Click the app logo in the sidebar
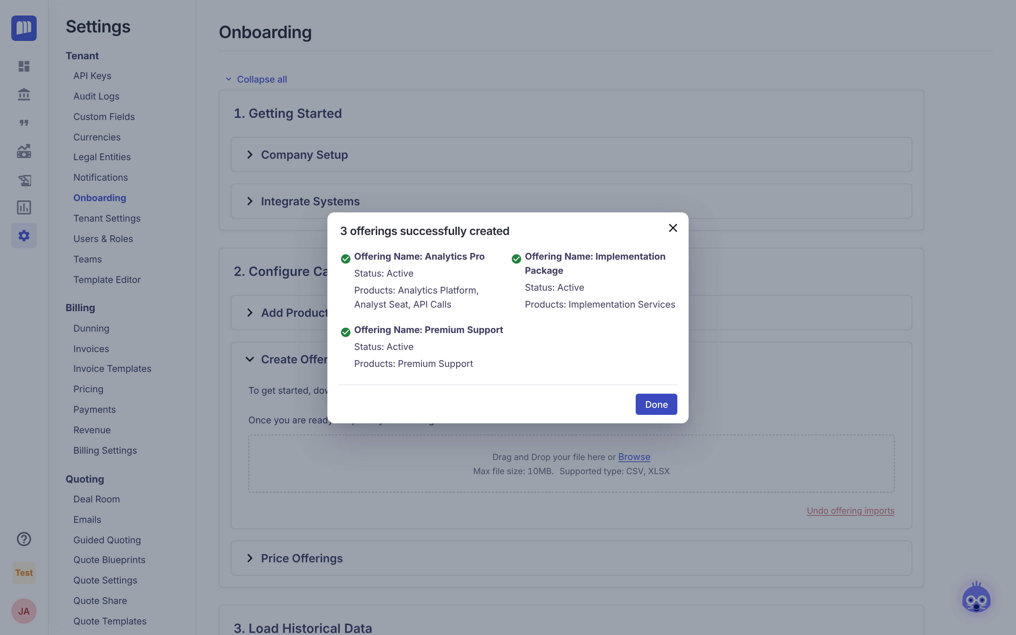This screenshot has height=635, width=1016. tap(24, 28)
